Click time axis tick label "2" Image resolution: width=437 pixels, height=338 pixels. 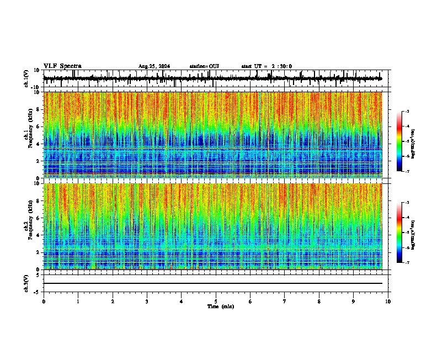point(113,301)
